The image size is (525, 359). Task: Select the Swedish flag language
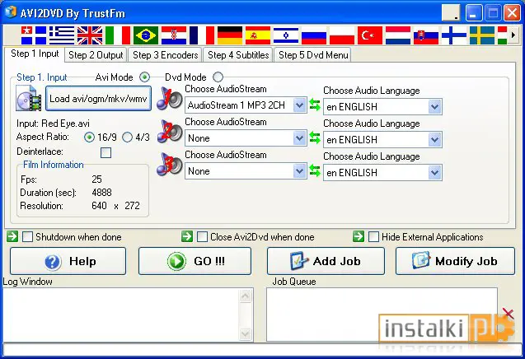pos(482,35)
